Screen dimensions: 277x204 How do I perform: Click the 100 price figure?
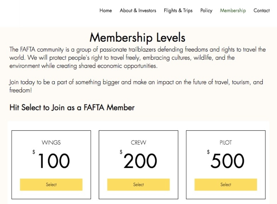pyautogui.click(x=54, y=161)
